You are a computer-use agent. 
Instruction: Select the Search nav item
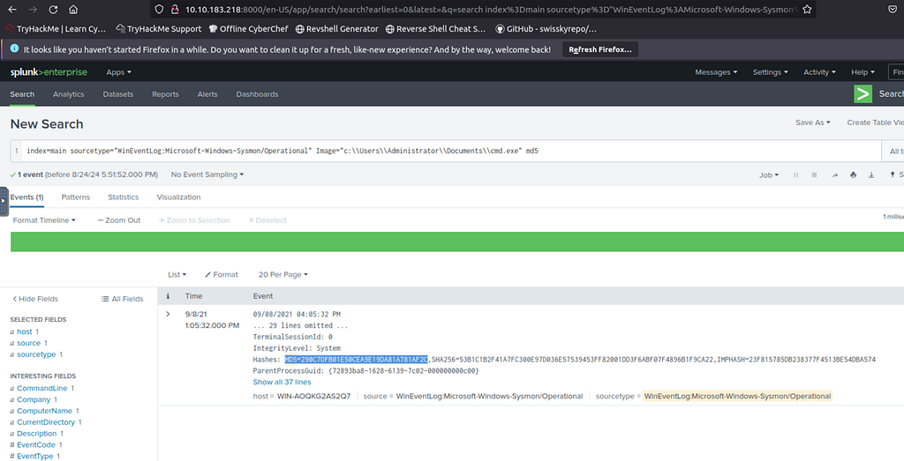pos(22,94)
